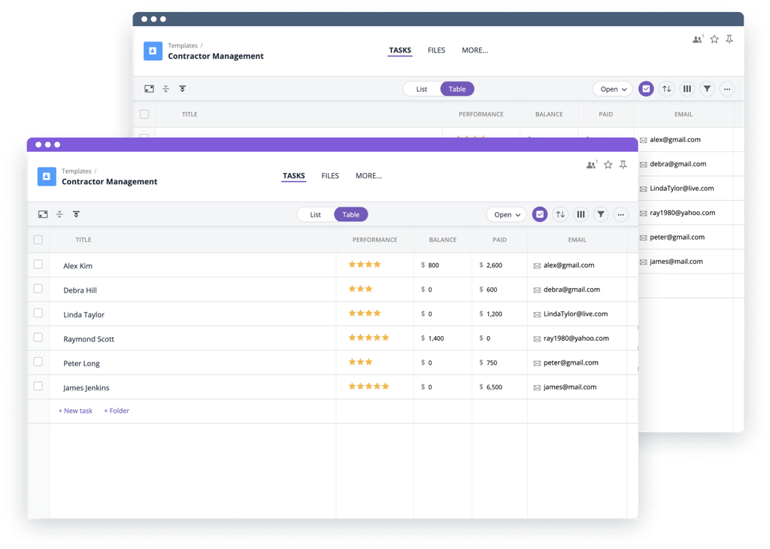Open members icon in front window header
770x549 pixels.
click(x=591, y=165)
